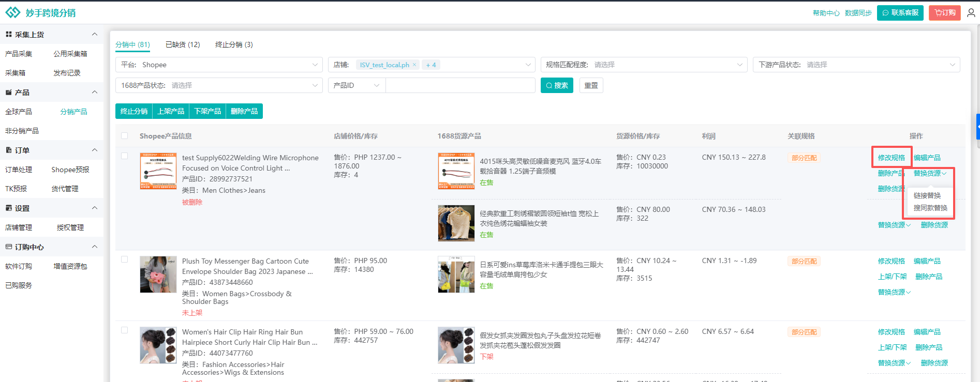Click the 搜索 search button
This screenshot has height=382, width=980.
557,85
